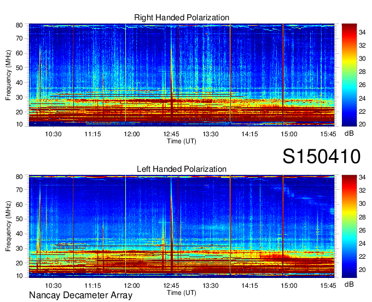This screenshot has height=302, width=372.
Task: Click the Right Handed plot's dB colorbar
Action: tap(349, 75)
